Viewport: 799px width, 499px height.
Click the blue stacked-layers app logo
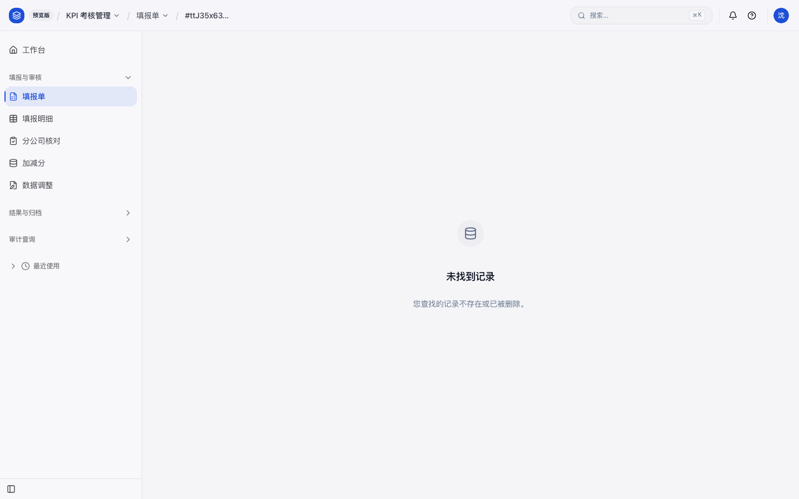[x=17, y=16]
